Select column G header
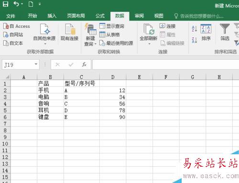The image size is (239, 183). (193, 77)
